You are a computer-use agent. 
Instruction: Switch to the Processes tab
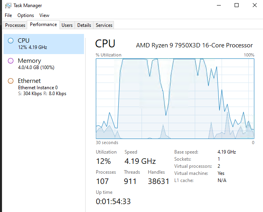15,25
